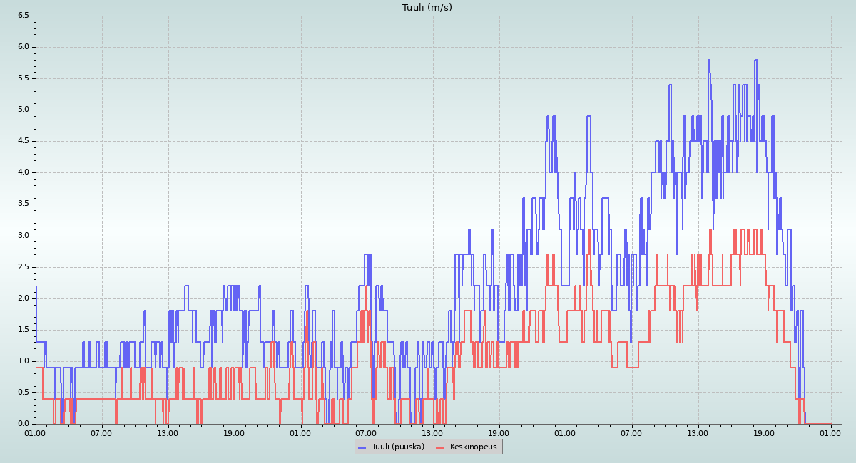Click the 2.5 label on the vertical axis
The width and height of the screenshot is (856, 463).
click(x=23, y=267)
